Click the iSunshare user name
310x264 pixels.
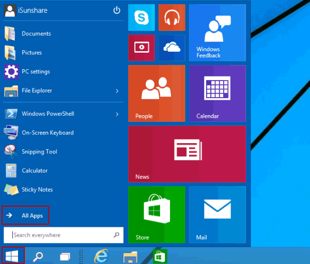[x=33, y=10]
